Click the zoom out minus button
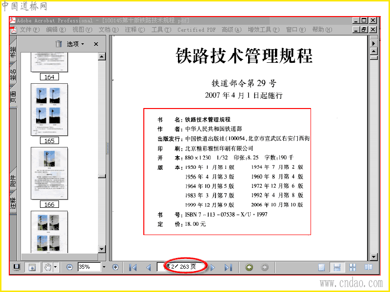This screenshot has height=292, width=390. pyautogui.click(x=70, y=267)
